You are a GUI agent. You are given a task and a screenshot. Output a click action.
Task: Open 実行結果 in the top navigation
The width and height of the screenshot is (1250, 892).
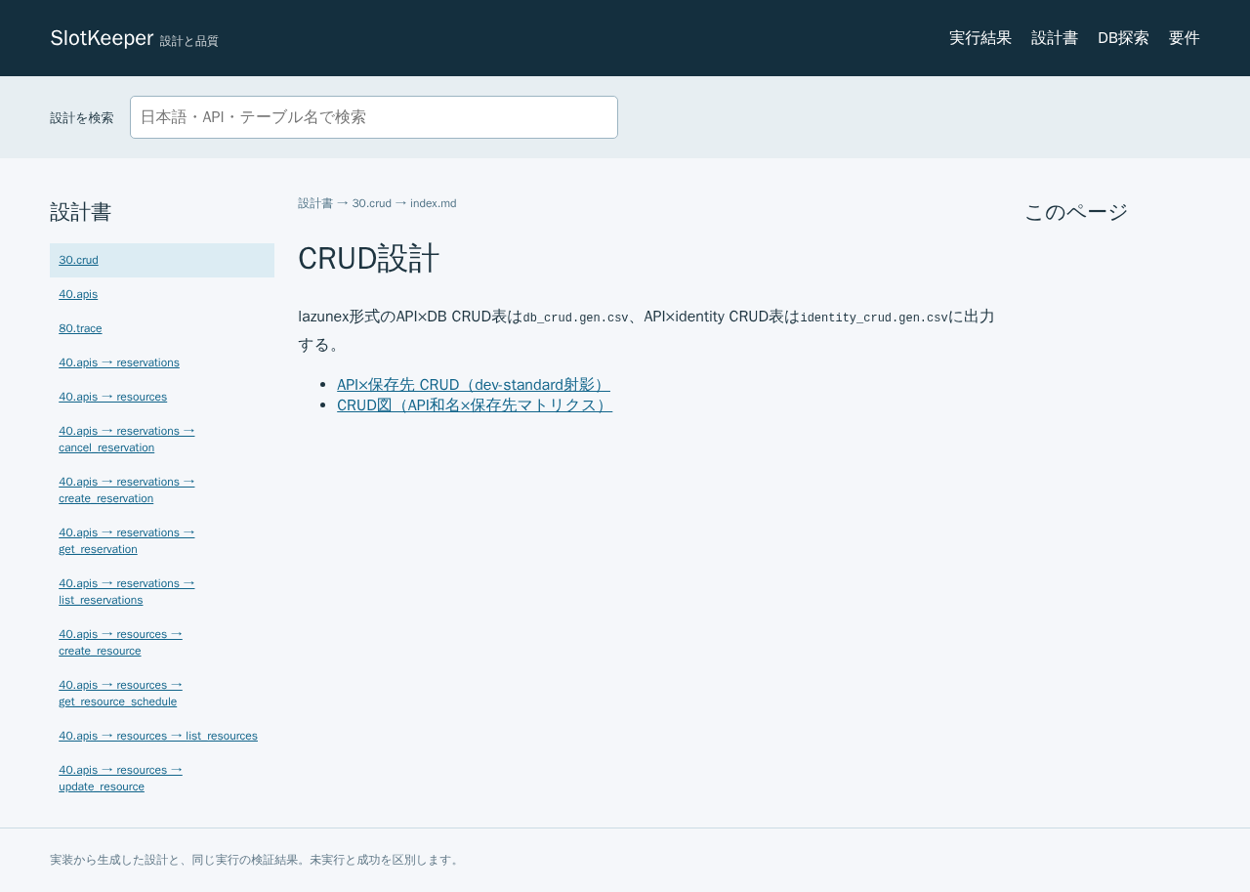coord(980,38)
